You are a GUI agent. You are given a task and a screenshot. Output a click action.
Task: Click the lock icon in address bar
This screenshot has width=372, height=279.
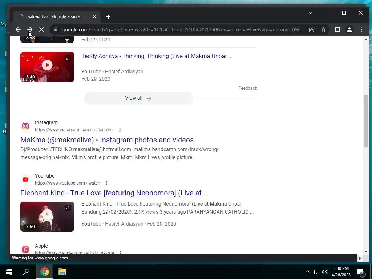pyautogui.click(x=56, y=29)
